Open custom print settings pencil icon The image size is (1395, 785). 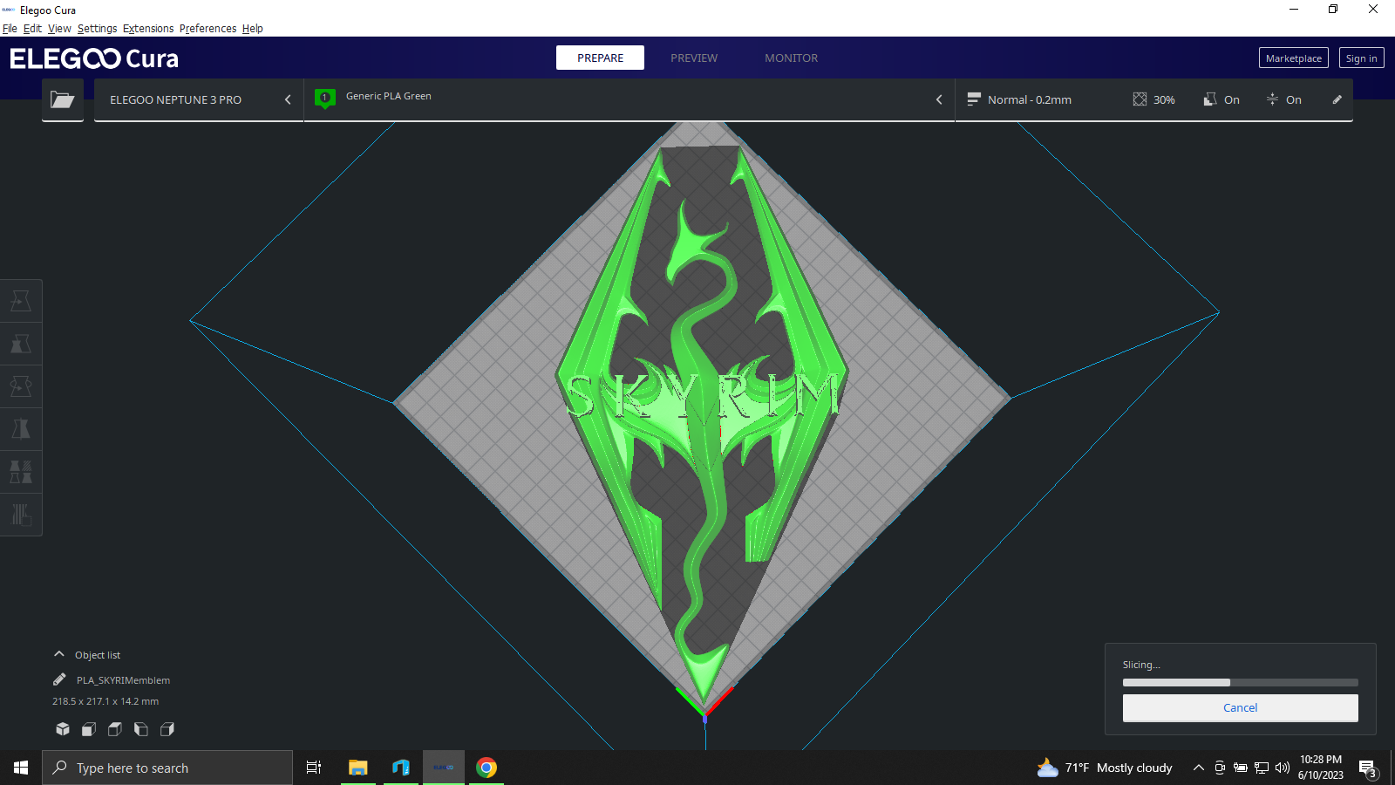1337,99
